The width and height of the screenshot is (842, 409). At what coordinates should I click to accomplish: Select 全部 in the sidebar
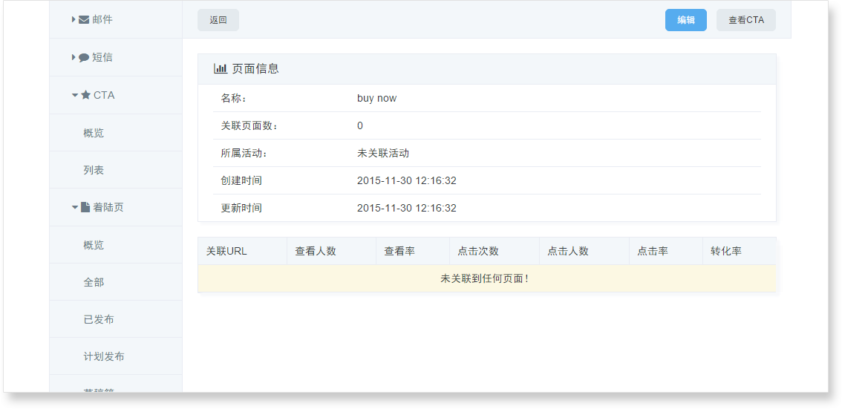click(94, 282)
